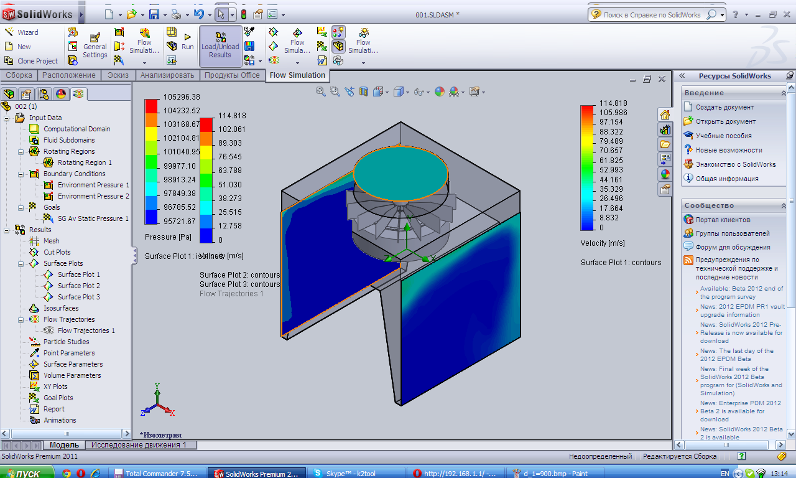The height and width of the screenshot is (478, 796).
Task: Switch to Исследование движения 1 tab
Action: click(139, 445)
